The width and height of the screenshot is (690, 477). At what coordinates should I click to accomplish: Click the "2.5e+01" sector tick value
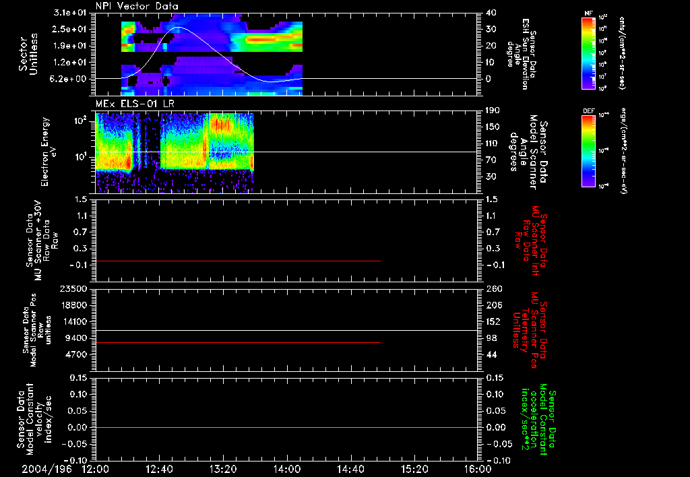pos(70,30)
